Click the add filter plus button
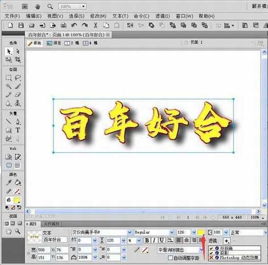Screen dimensions: 268x265 226,241
